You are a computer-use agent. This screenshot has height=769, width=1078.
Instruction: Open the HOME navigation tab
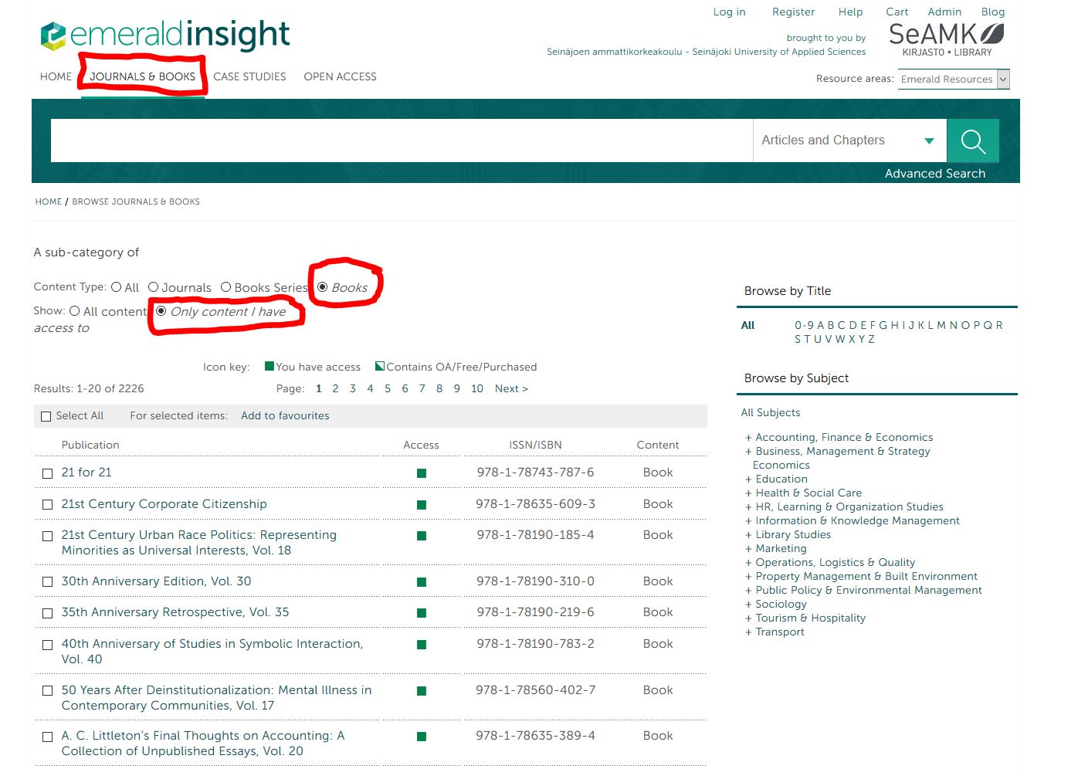(56, 76)
